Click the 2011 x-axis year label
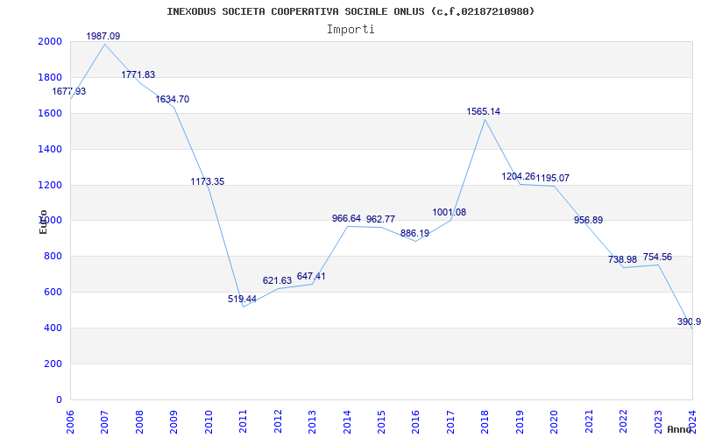 tap(244, 421)
